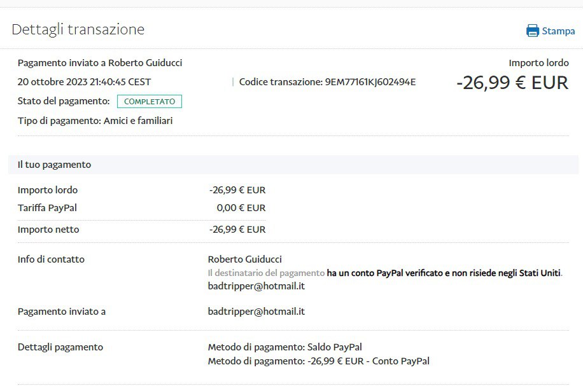Click the Info di contatto label

click(x=51, y=259)
